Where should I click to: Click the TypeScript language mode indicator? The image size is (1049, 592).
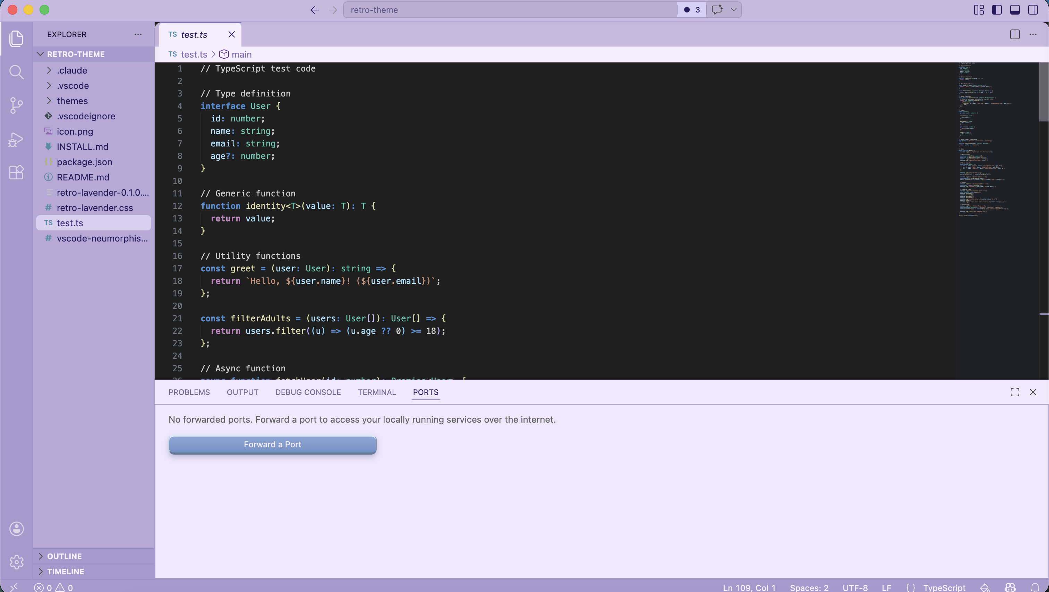pos(944,587)
